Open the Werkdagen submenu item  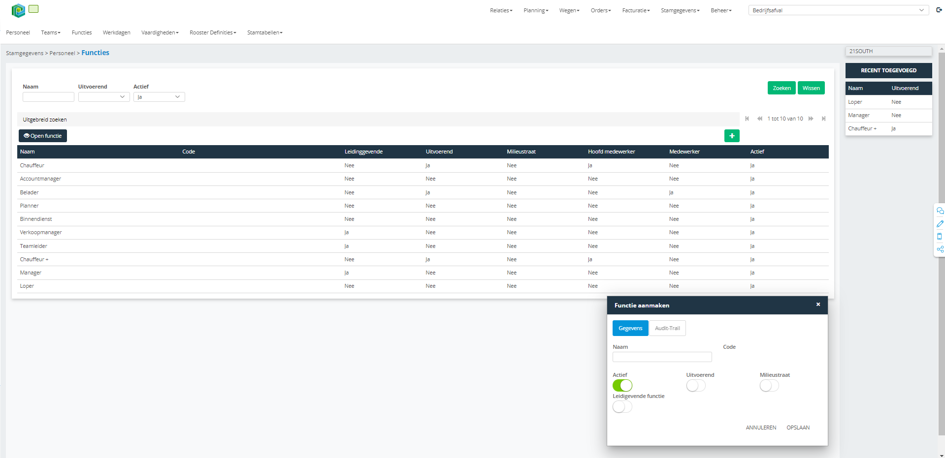point(117,32)
